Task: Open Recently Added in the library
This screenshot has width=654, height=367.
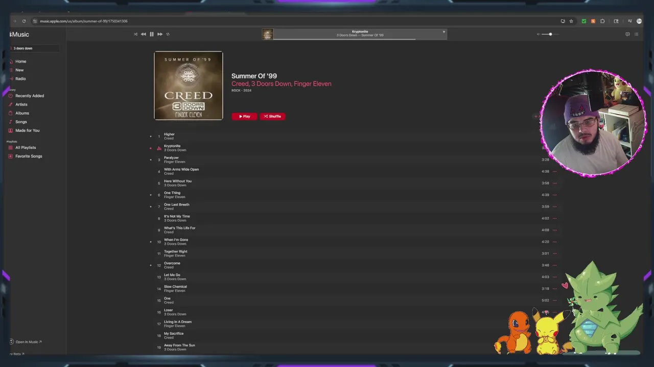Action: click(x=30, y=96)
